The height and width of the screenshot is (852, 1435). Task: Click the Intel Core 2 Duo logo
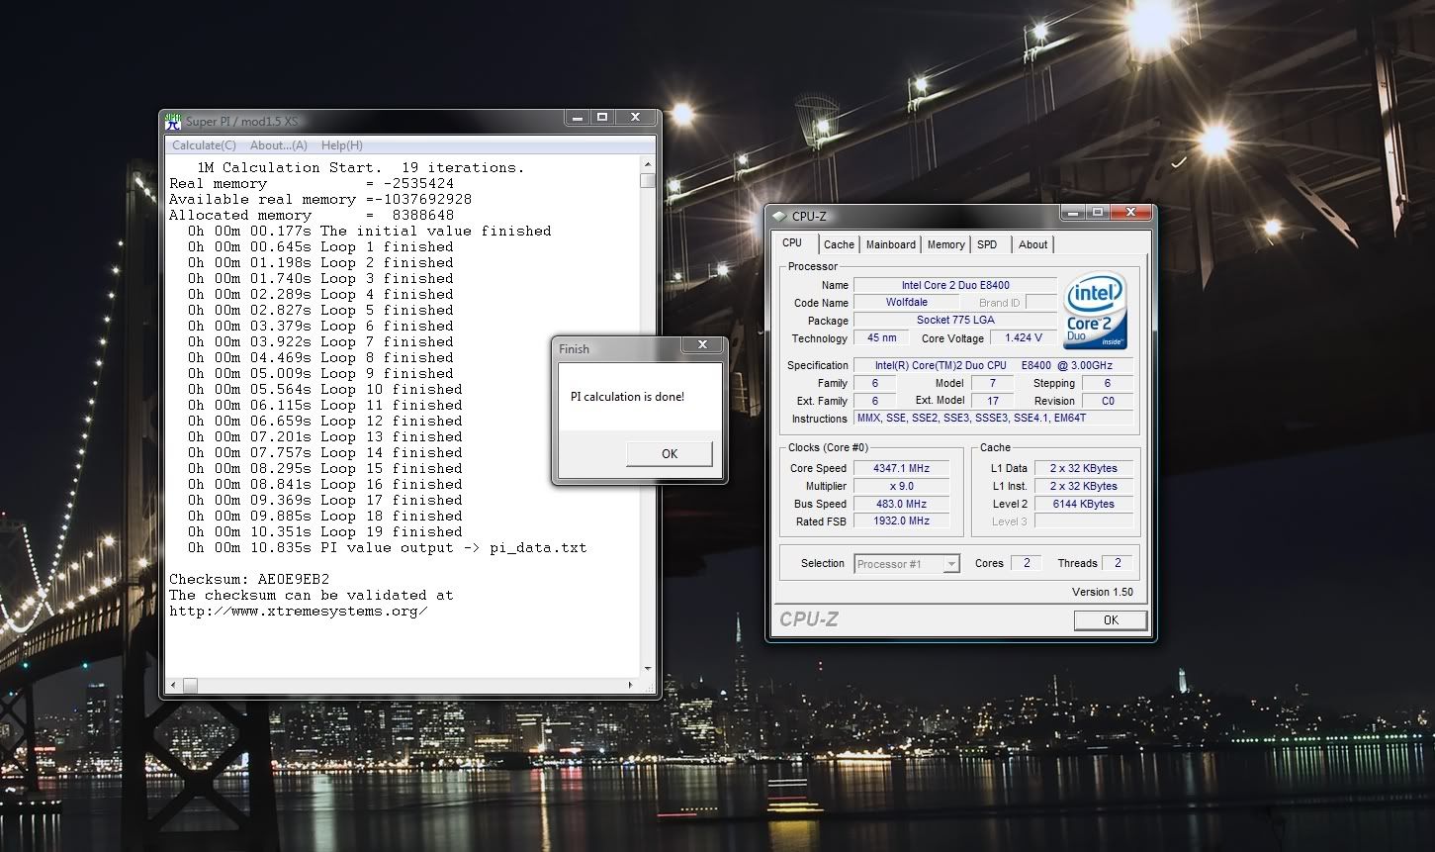point(1095,310)
